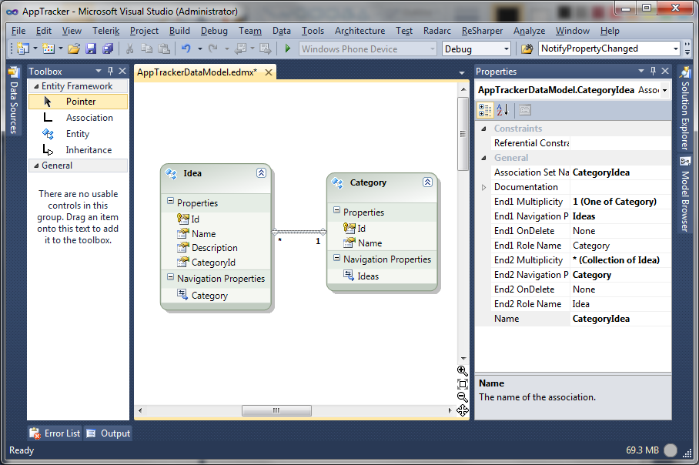Collapse Category's Navigation Properties section
The image size is (699, 465).
point(336,258)
